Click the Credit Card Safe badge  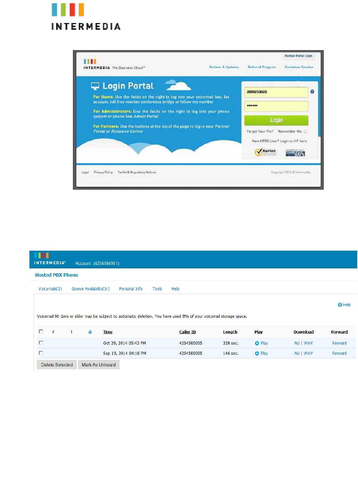pyautogui.click(x=295, y=153)
